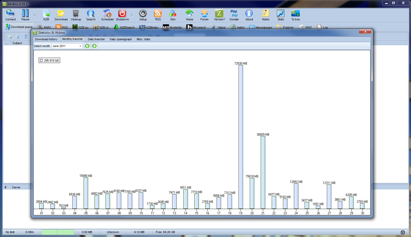
Task: Click the 12311 MB bar for day 27
Action: (329, 196)
